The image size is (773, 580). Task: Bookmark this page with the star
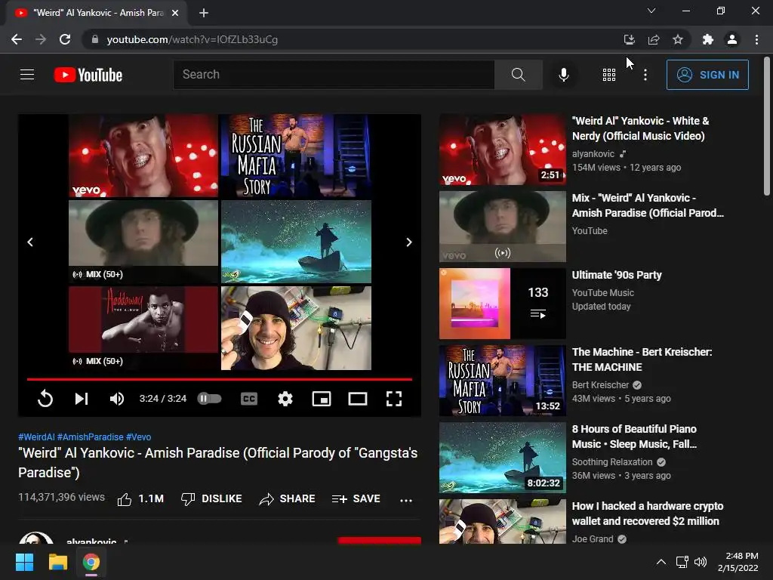tap(678, 39)
